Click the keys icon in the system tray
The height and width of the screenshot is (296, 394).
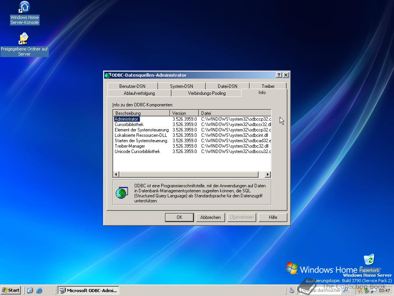(360, 291)
